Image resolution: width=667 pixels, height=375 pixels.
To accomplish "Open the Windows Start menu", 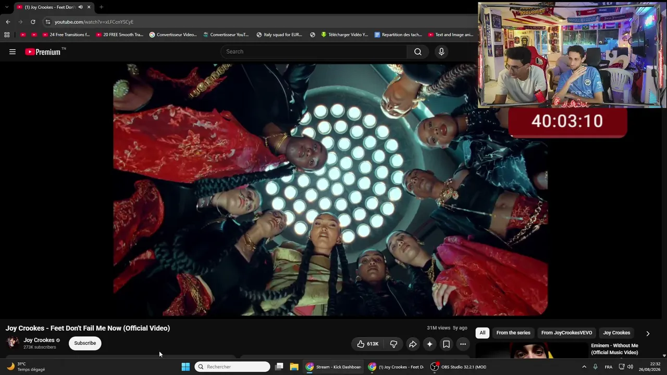I will (x=186, y=367).
